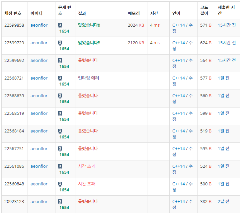Click the 결과 column header

tap(82, 13)
